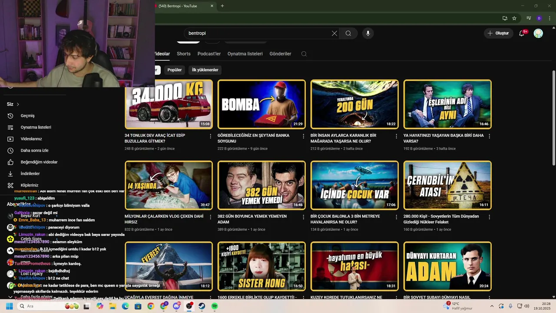Clear the bentropi search text with X
The height and width of the screenshot is (313, 556).
(334, 33)
